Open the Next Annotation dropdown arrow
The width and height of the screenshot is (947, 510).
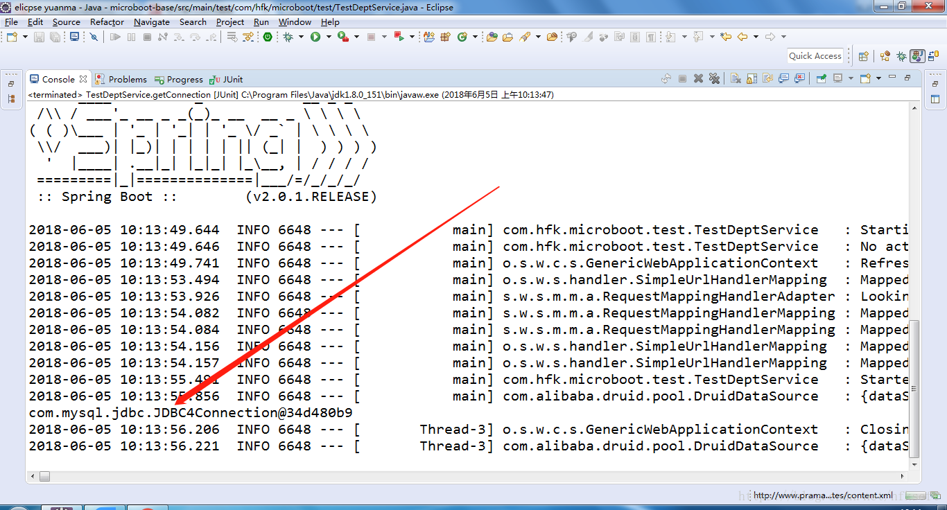(684, 37)
